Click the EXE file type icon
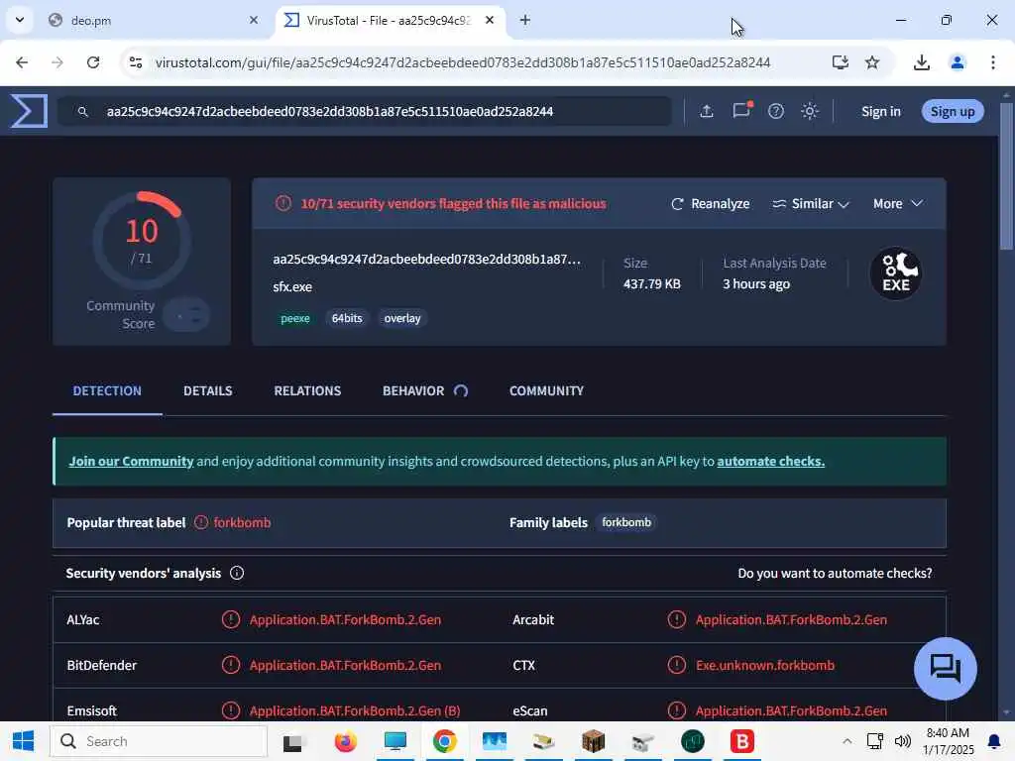Viewport: 1015px width, 761px height. [895, 273]
